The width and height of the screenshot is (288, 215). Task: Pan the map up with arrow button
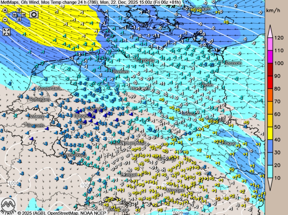[19, 10]
